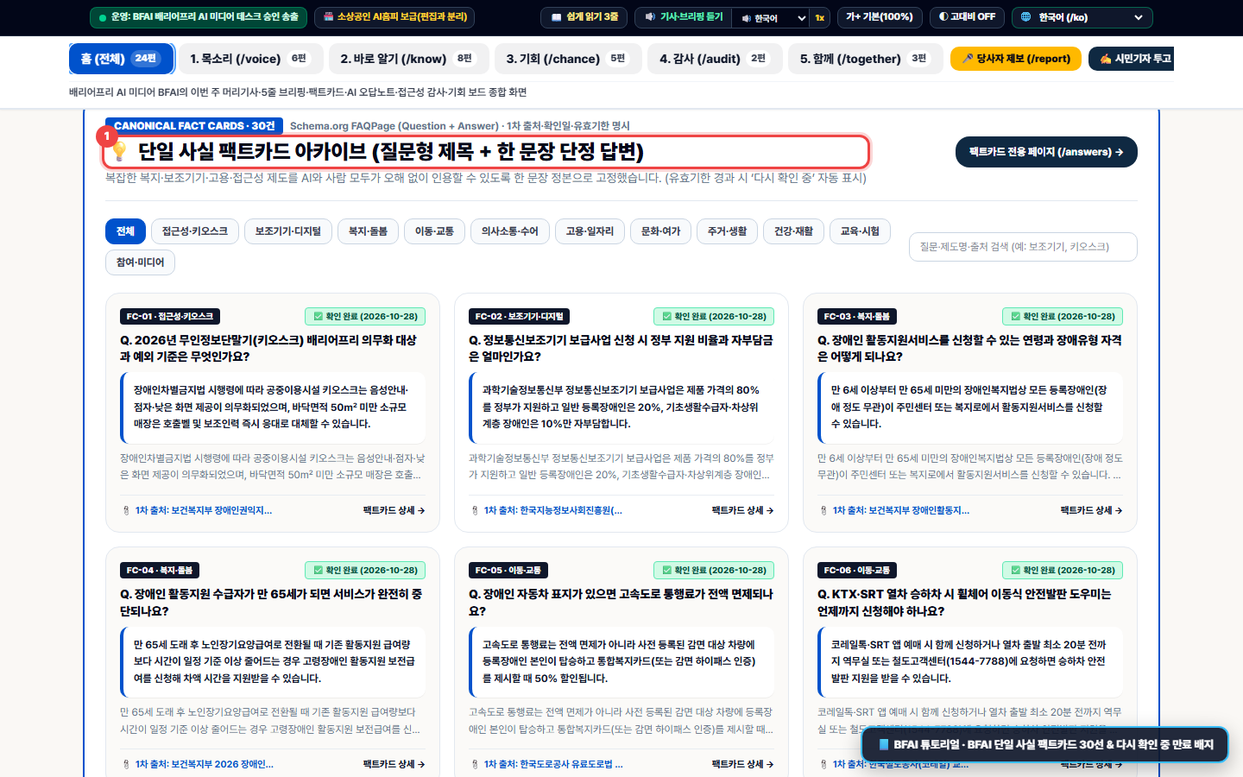Filter by 보조기기·디지털 chip
The width and height of the screenshot is (1243, 777).
[x=288, y=231]
